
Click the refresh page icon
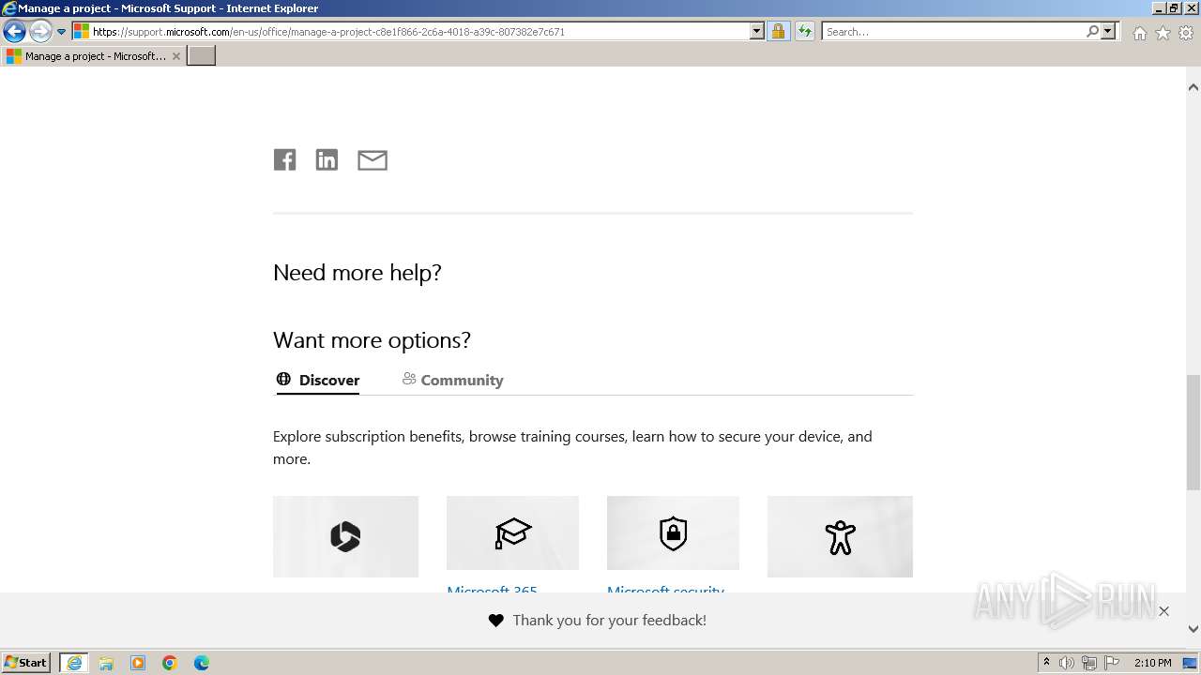805,31
